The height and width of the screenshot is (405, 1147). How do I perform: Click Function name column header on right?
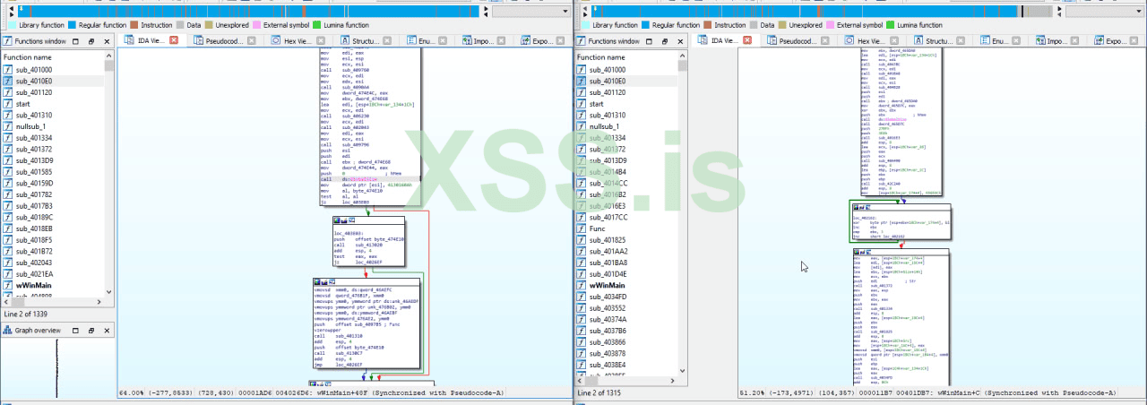(602, 57)
